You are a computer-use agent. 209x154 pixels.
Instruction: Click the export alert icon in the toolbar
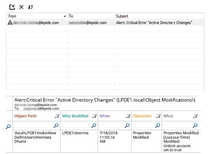coord(12,7)
